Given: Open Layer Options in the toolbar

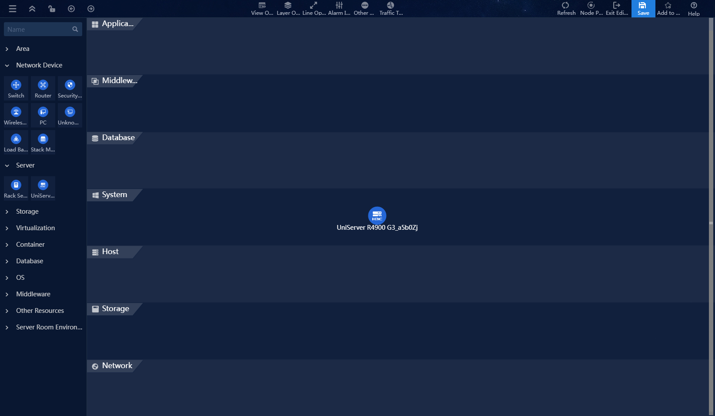Looking at the screenshot, I should tap(288, 9).
